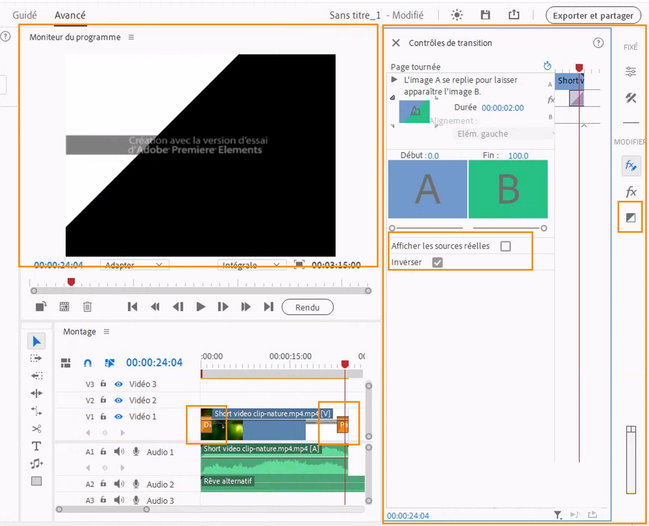This screenshot has width=649, height=526.
Task: Hide the Vidéo 3 track eye
Action: (x=118, y=384)
